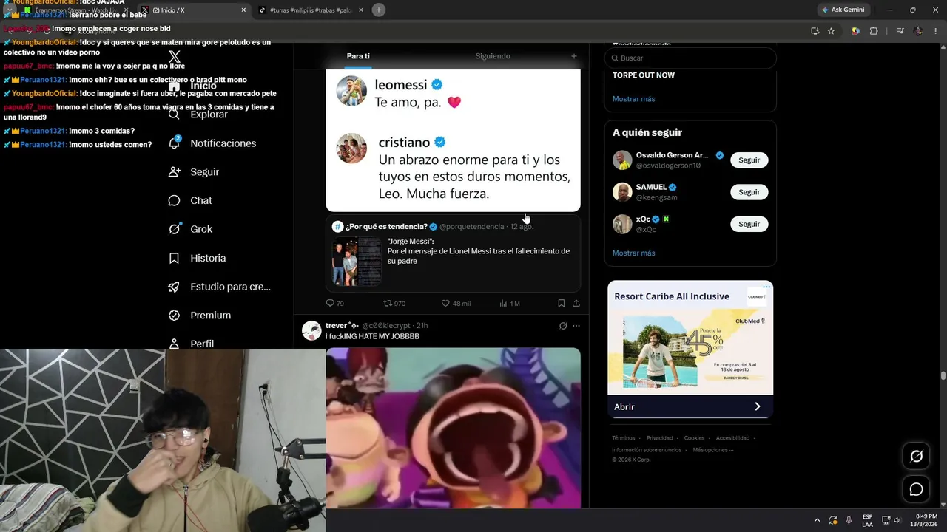
Task: Open the browser extensions puzzle icon
Action: pos(874,31)
